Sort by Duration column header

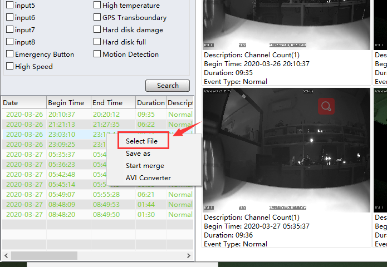click(x=151, y=102)
